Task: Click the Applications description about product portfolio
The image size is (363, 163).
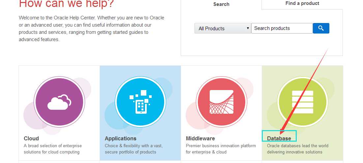Action: click(134, 149)
